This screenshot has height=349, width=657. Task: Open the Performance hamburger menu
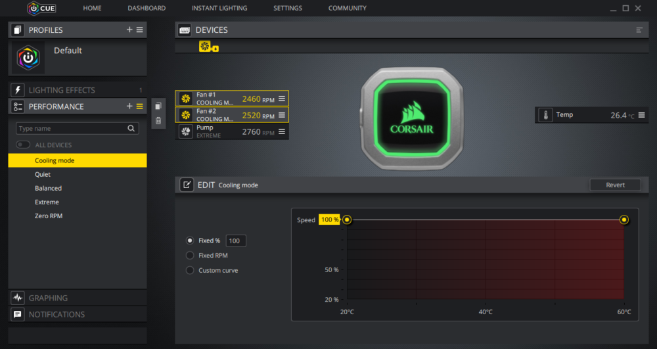coord(139,106)
